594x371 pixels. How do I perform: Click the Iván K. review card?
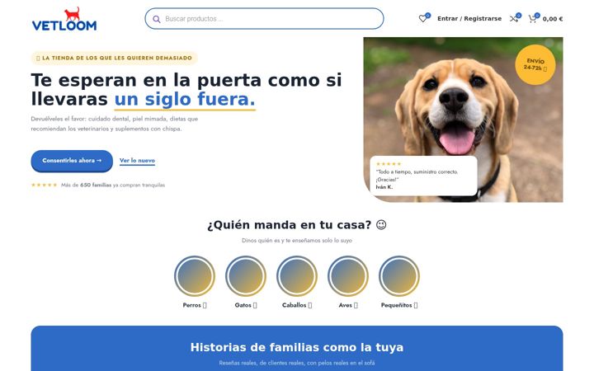423,176
